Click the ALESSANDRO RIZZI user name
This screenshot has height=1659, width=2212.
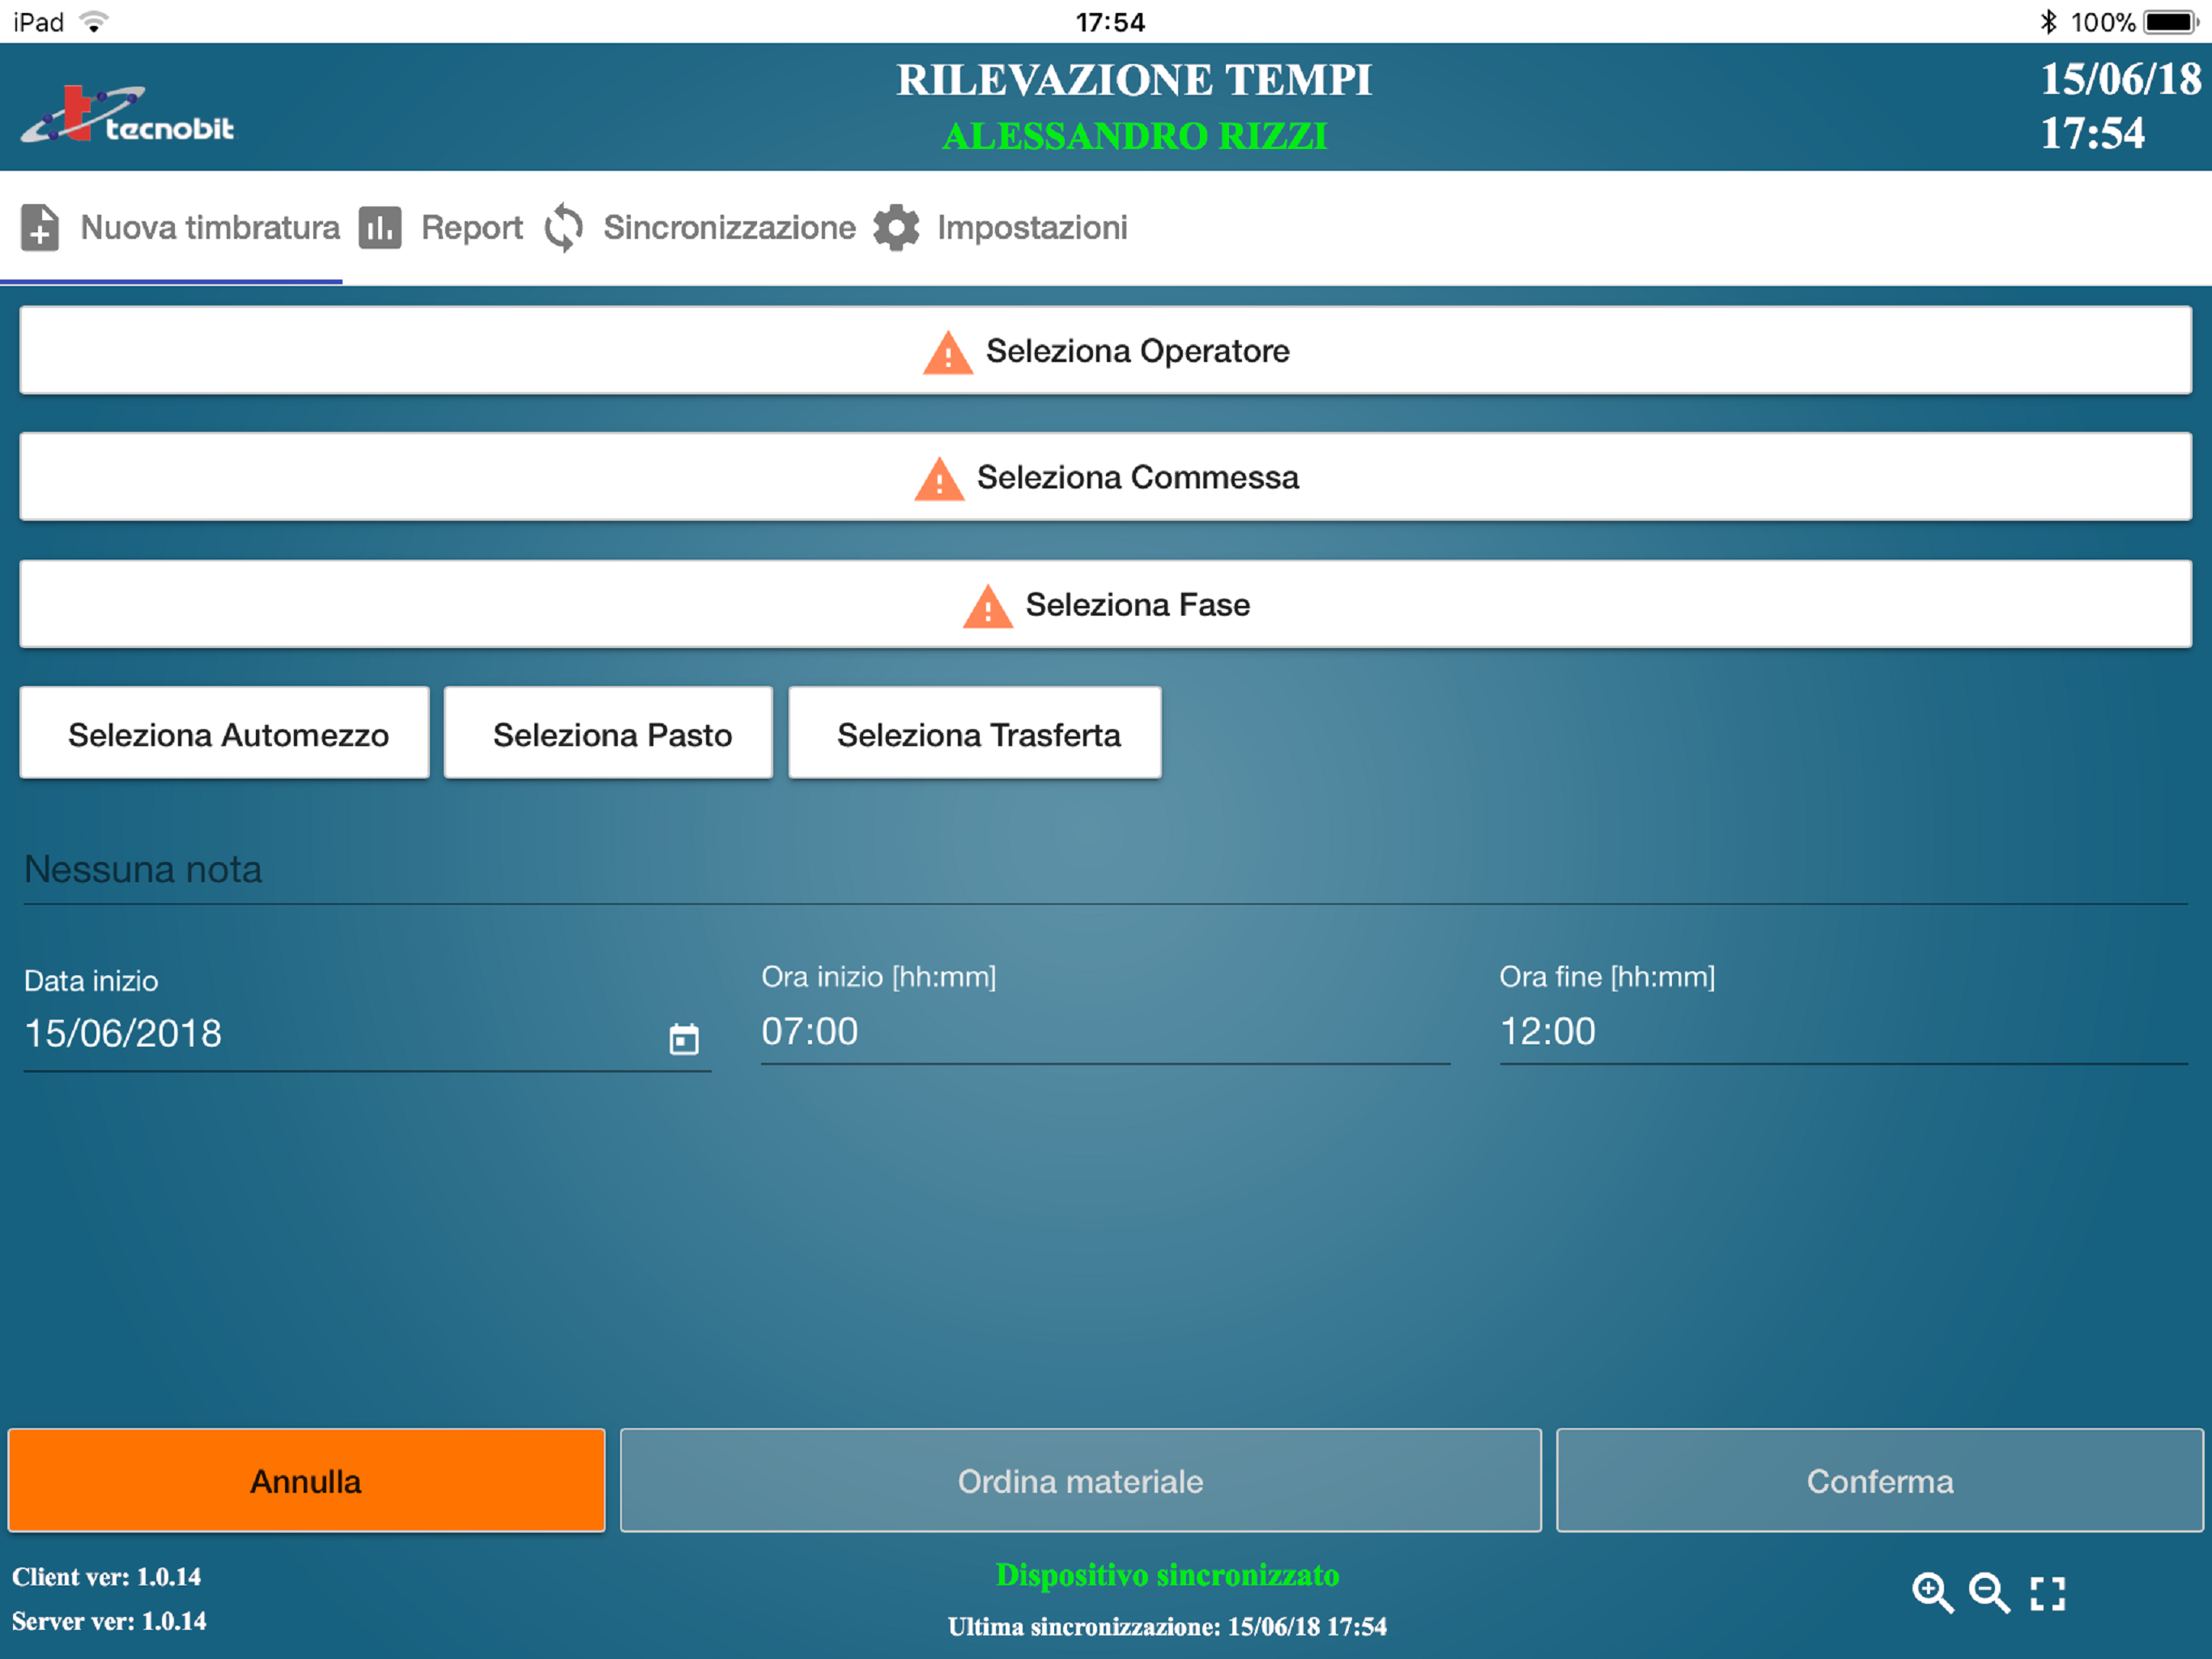1135,136
